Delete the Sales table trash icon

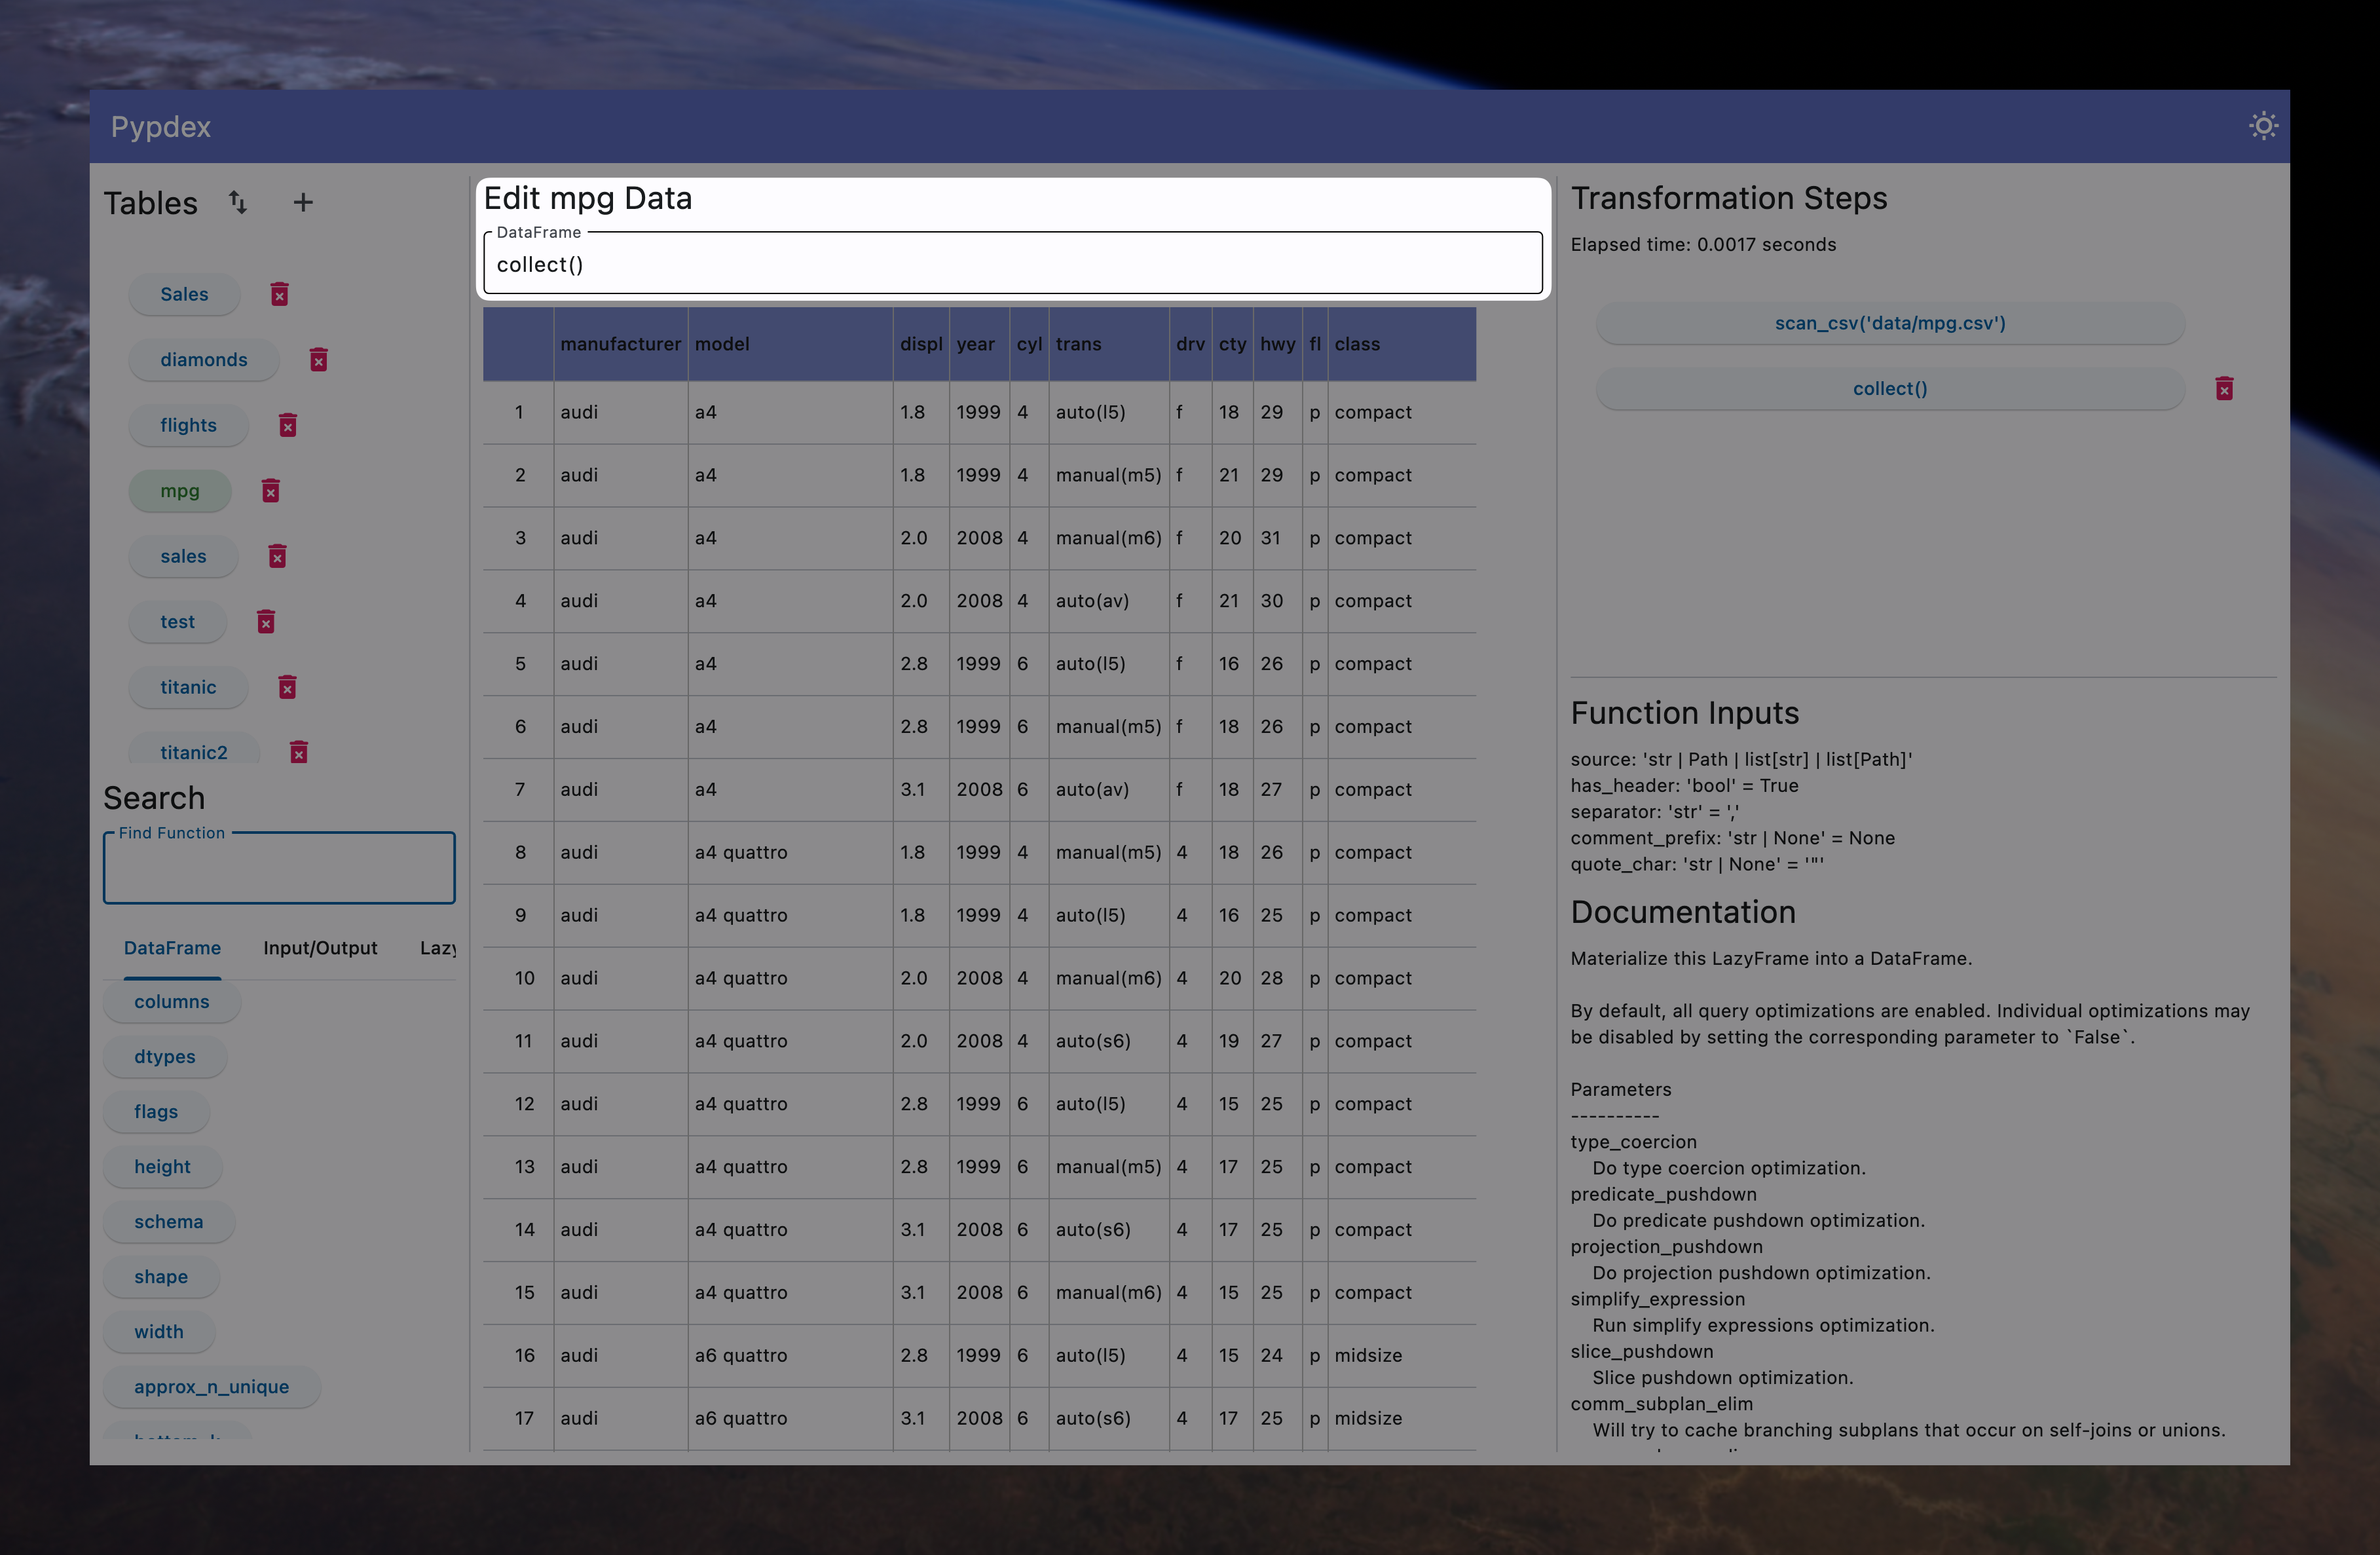280,294
